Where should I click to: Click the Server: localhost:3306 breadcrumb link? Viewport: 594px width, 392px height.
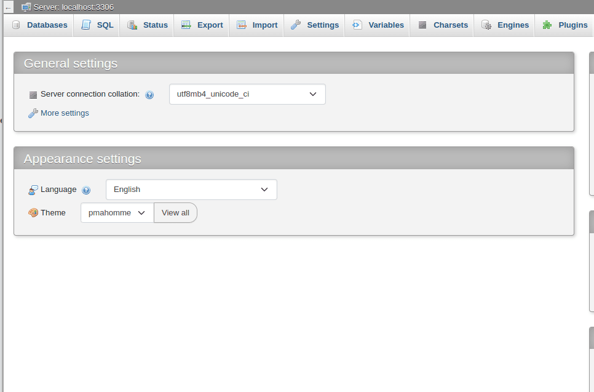tap(74, 7)
